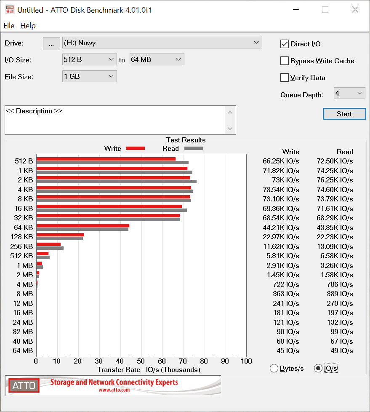Viewport: 370px width, 412px height.
Task: Click the 24 MB write value 121 IO/s
Action: pyautogui.click(x=286, y=322)
